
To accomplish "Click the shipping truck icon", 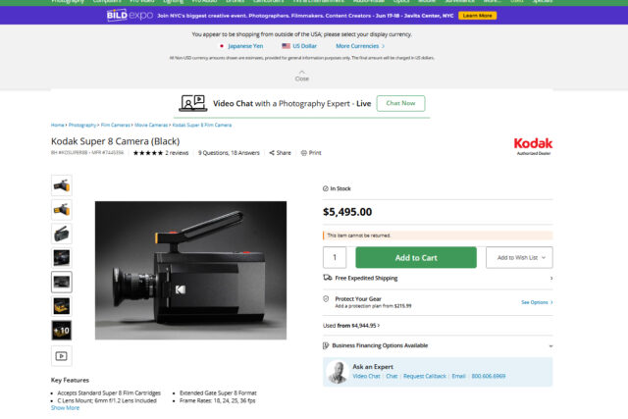I will (x=327, y=278).
